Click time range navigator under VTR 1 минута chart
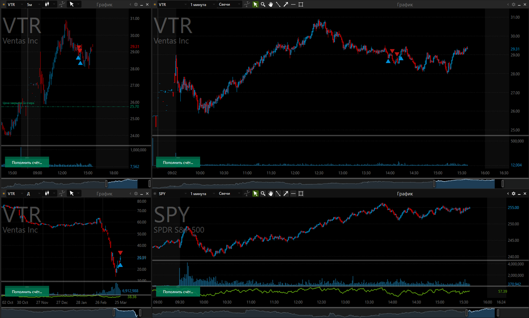This screenshot has width=529, height=318. [x=340, y=183]
